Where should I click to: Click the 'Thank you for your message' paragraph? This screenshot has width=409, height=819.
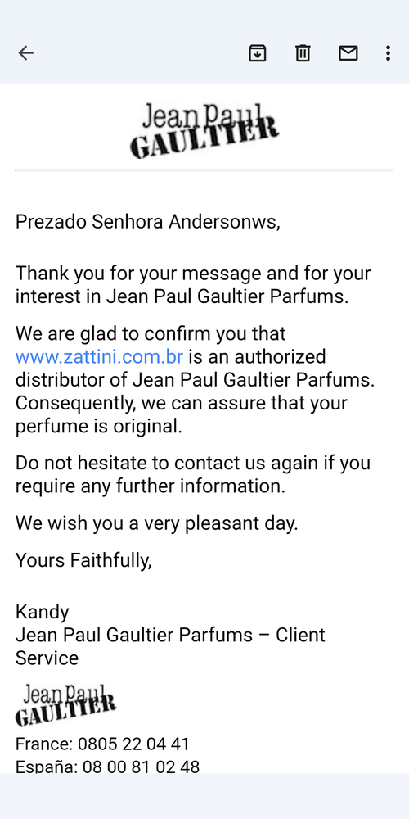click(193, 285)
